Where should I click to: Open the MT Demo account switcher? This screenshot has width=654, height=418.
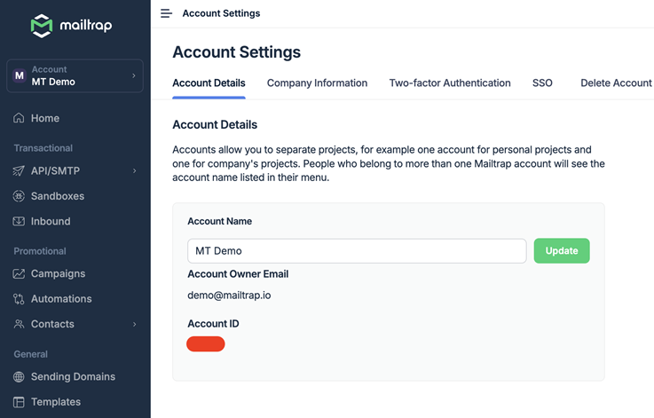pos(75,76)
